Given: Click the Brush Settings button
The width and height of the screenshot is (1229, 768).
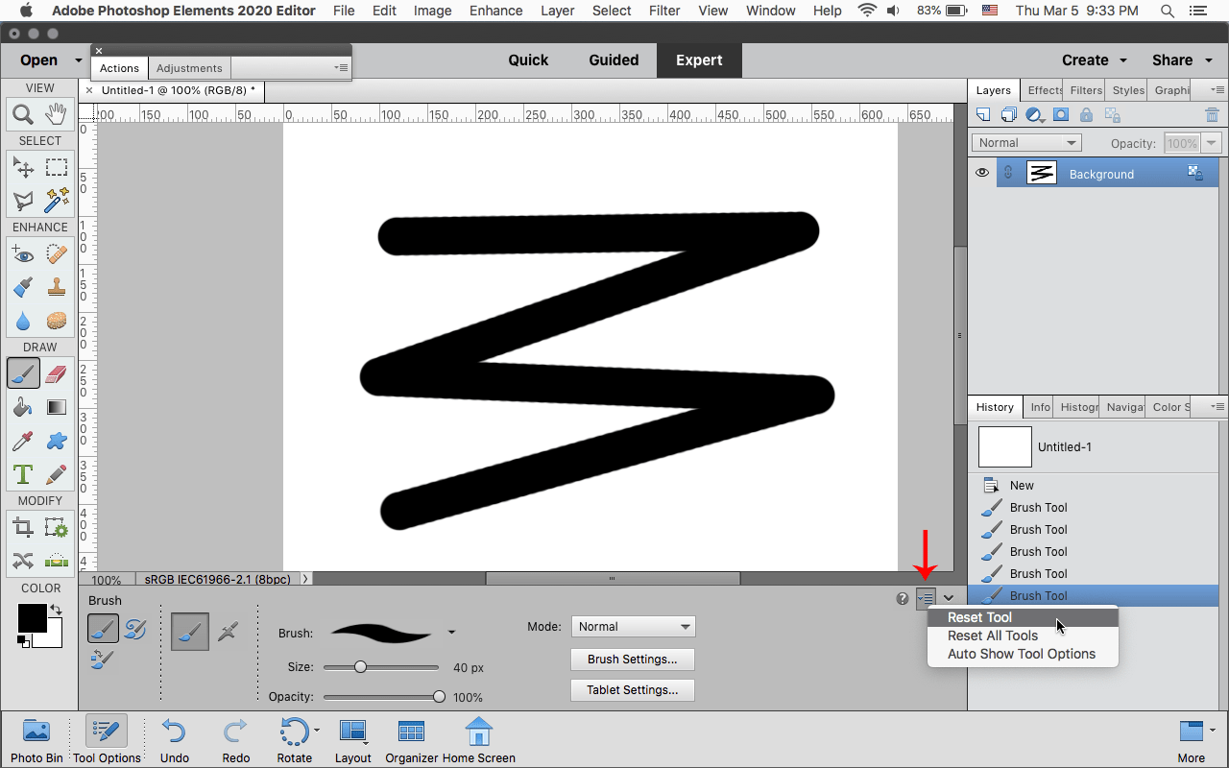Looking at the screenshot, I should pos(632,660).
